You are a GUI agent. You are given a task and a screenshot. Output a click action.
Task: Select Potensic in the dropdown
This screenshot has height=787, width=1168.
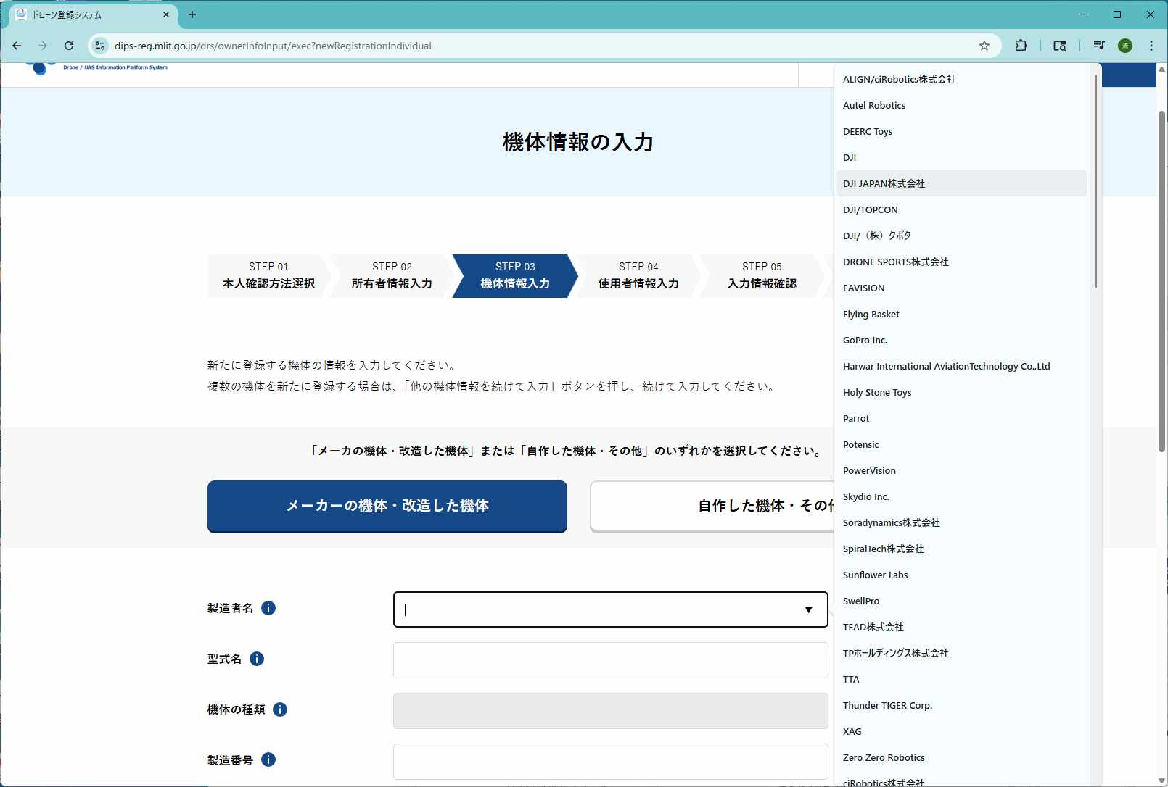(962, 444)
